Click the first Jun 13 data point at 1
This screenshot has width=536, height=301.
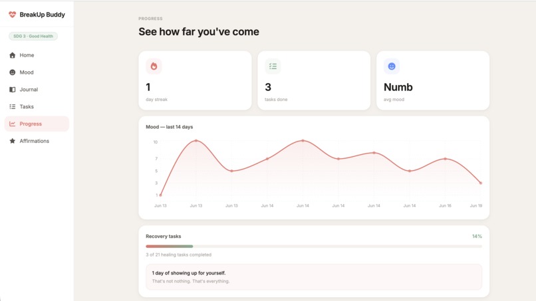160,195
